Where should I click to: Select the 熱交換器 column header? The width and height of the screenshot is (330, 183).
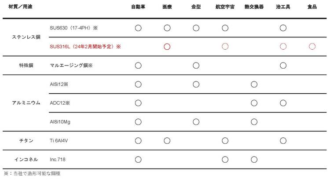pyautogui.click(x=254, y=8)
